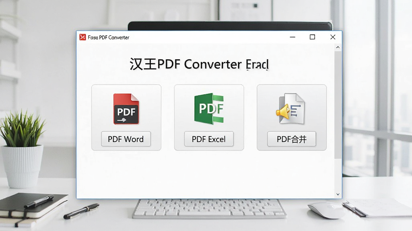Click the red PDF to Word icon
The image size is (412, 231).
(126, 109)
